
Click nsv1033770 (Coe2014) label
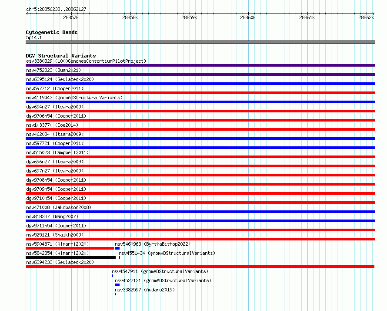pos(52,125)
